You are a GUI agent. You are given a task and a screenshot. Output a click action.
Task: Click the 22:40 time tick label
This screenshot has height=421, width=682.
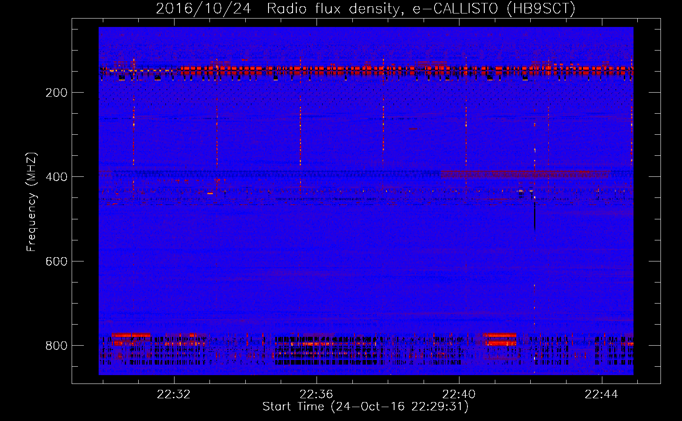[x=459, y=394]
